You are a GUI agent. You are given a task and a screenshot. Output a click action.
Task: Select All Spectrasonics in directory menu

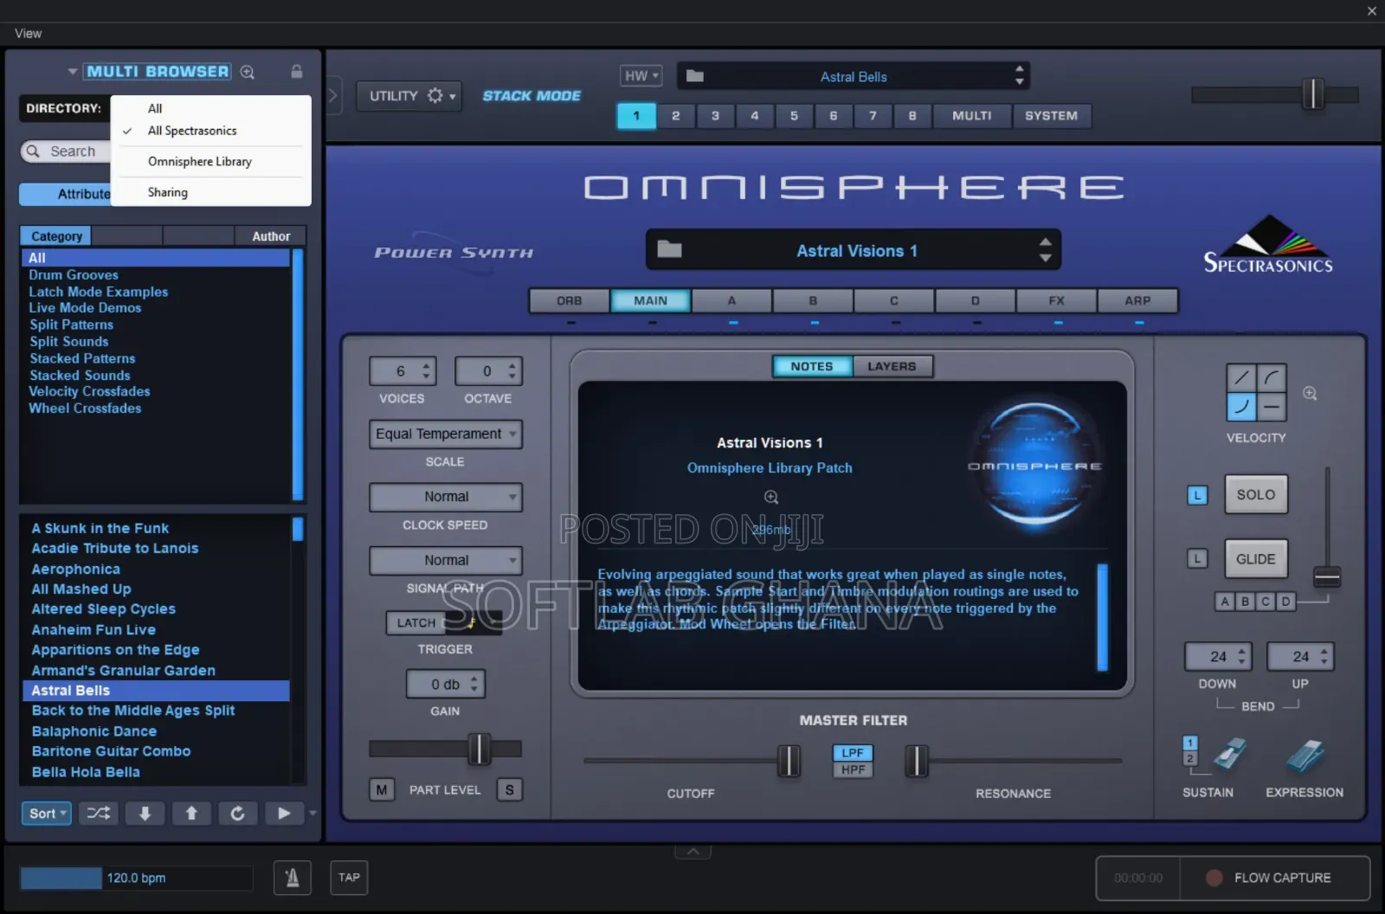pos(192,131)
